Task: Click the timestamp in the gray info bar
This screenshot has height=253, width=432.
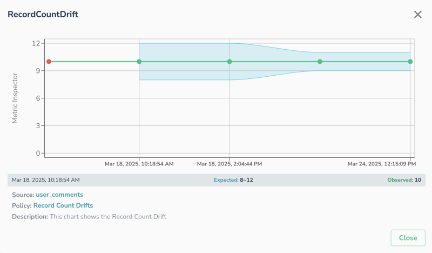Action: [45, 179]
